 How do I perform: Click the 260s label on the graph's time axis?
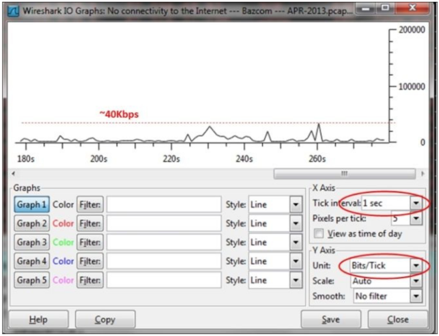(317, 159)
